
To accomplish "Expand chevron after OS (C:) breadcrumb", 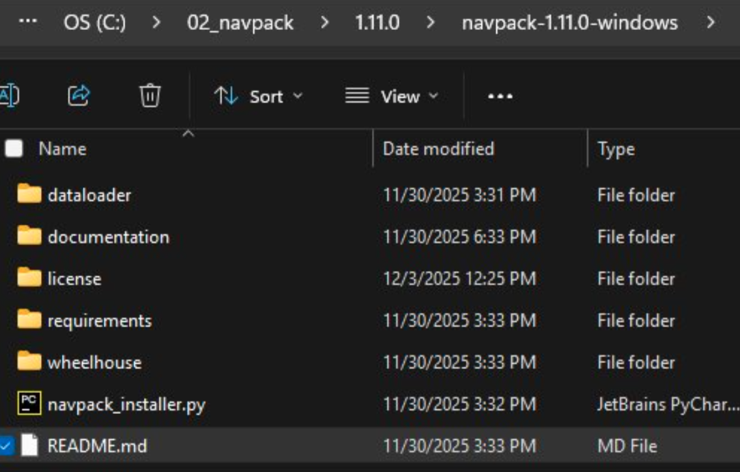I will pyautogui.click(x=156, y=22).
